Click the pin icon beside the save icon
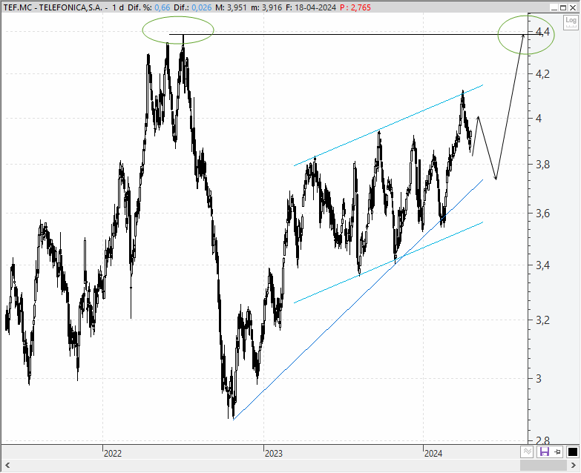Screen dimensions: 581x473 point(558,451)
